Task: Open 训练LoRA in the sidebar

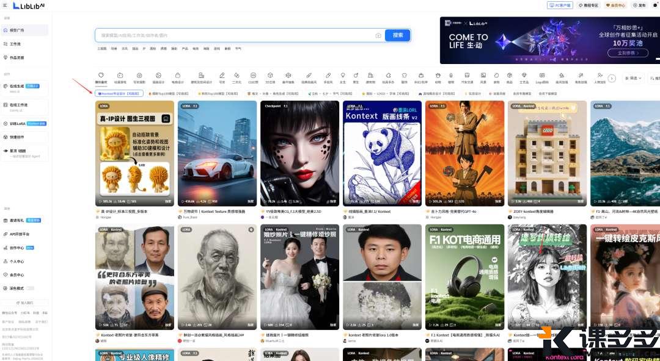Action: click(x=25, y=124)
